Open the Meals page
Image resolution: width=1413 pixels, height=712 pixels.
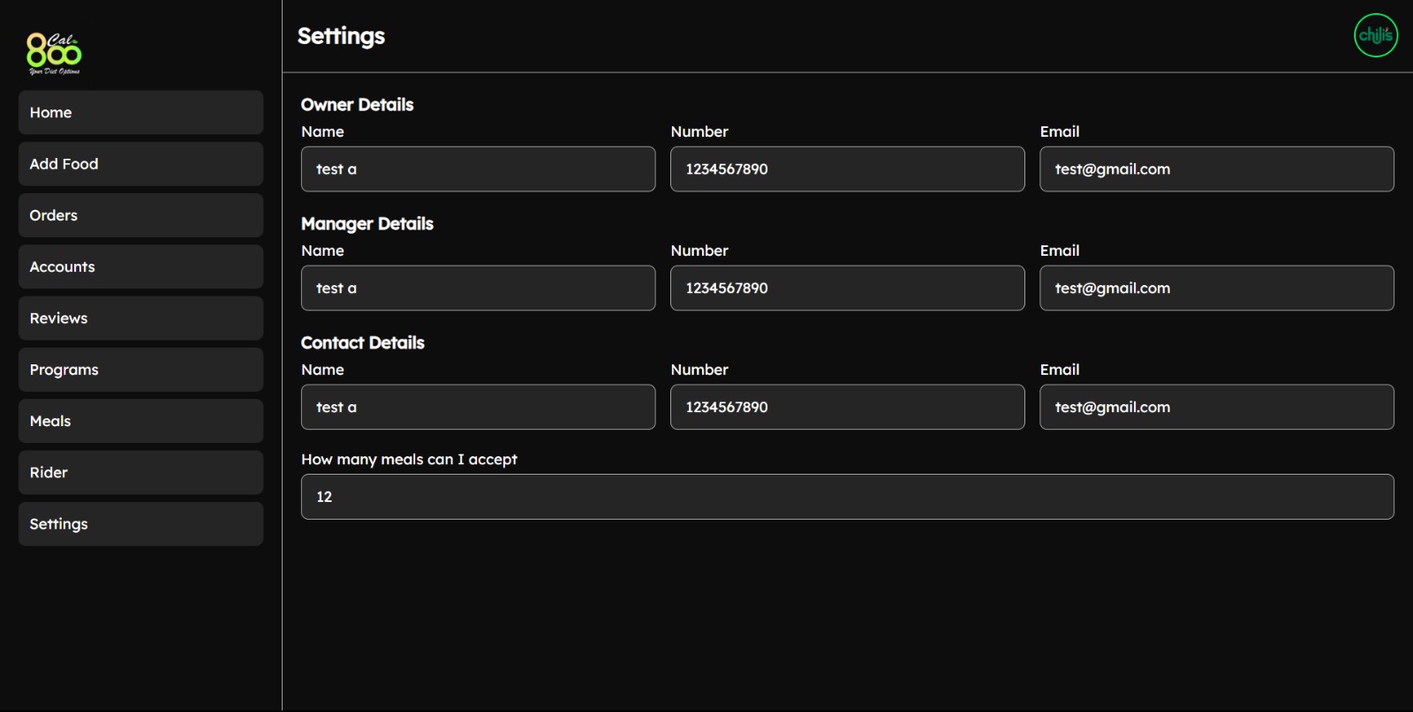[x=140, y=421]
